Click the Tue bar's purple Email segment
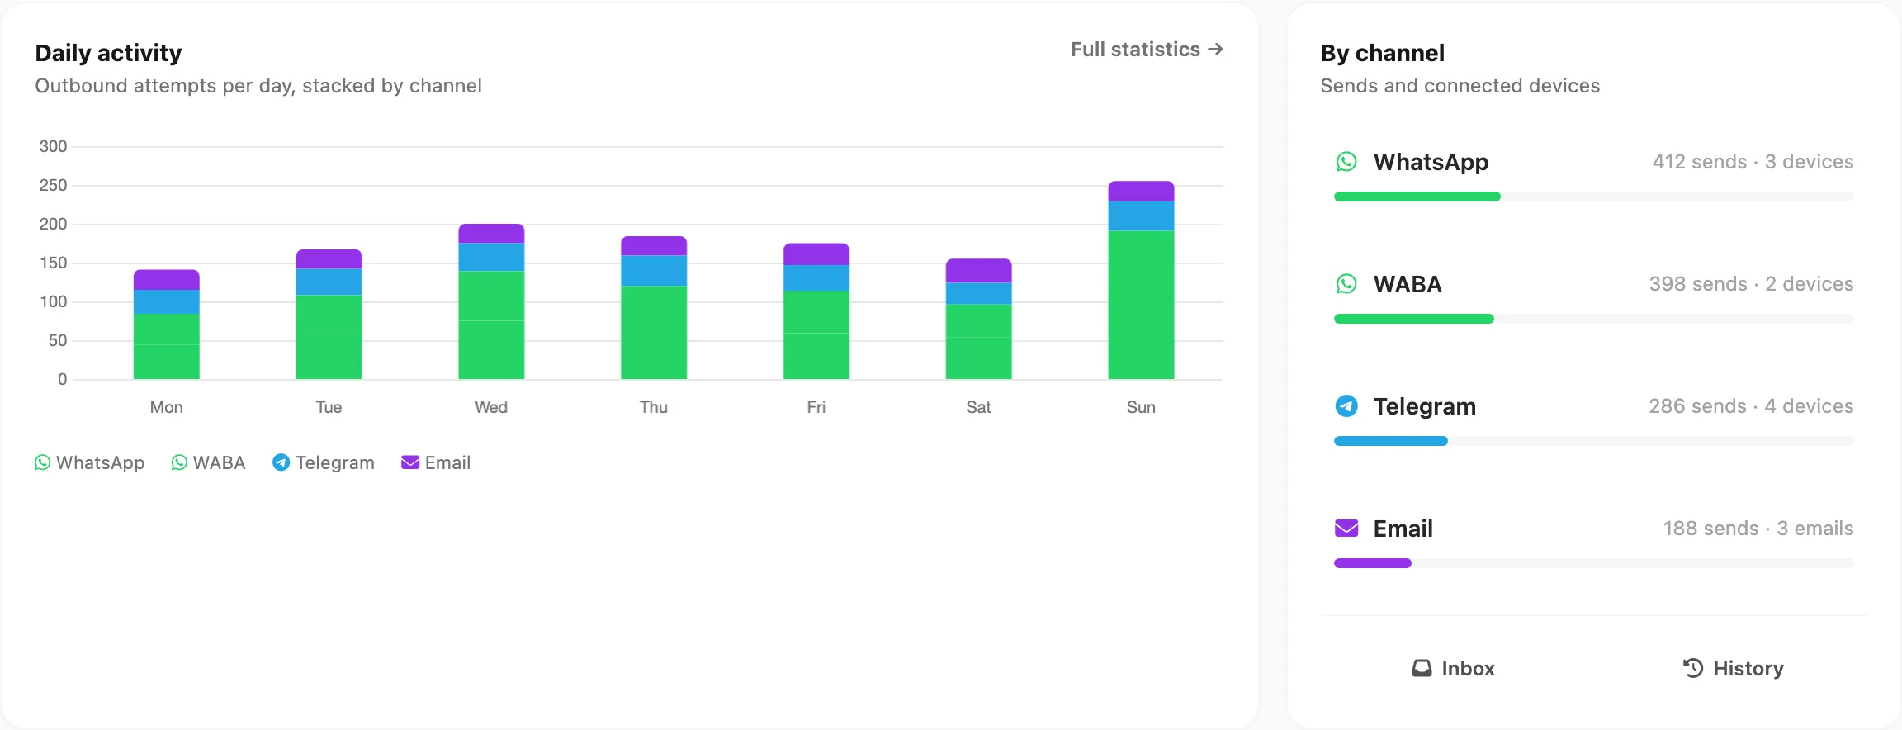Image resolution: width=1902 pixels, height=730 pixels. pos(329,259)
